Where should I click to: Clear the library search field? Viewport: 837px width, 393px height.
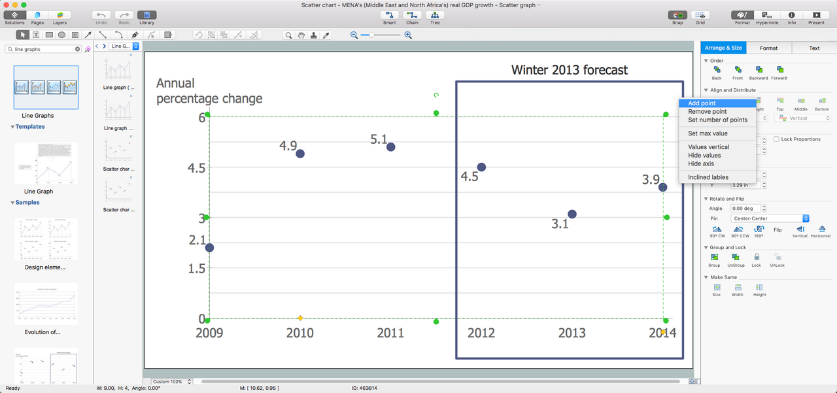pyautogui.click(x=77, y=49)
